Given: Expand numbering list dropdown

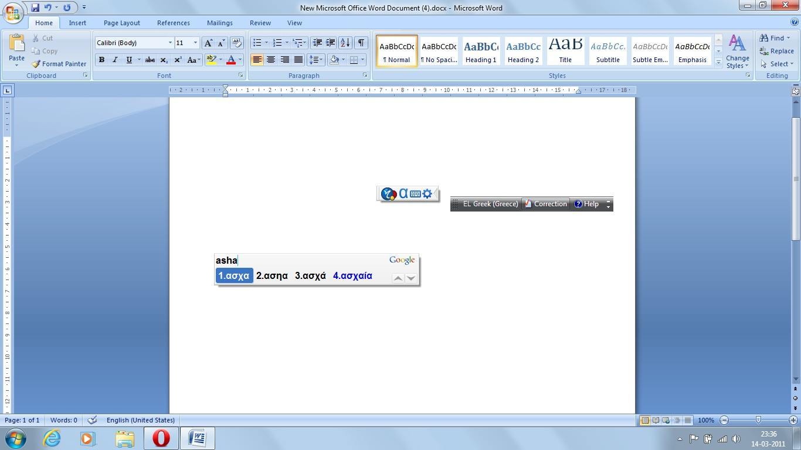Looking at the screenshot, I should coord(287,43).
